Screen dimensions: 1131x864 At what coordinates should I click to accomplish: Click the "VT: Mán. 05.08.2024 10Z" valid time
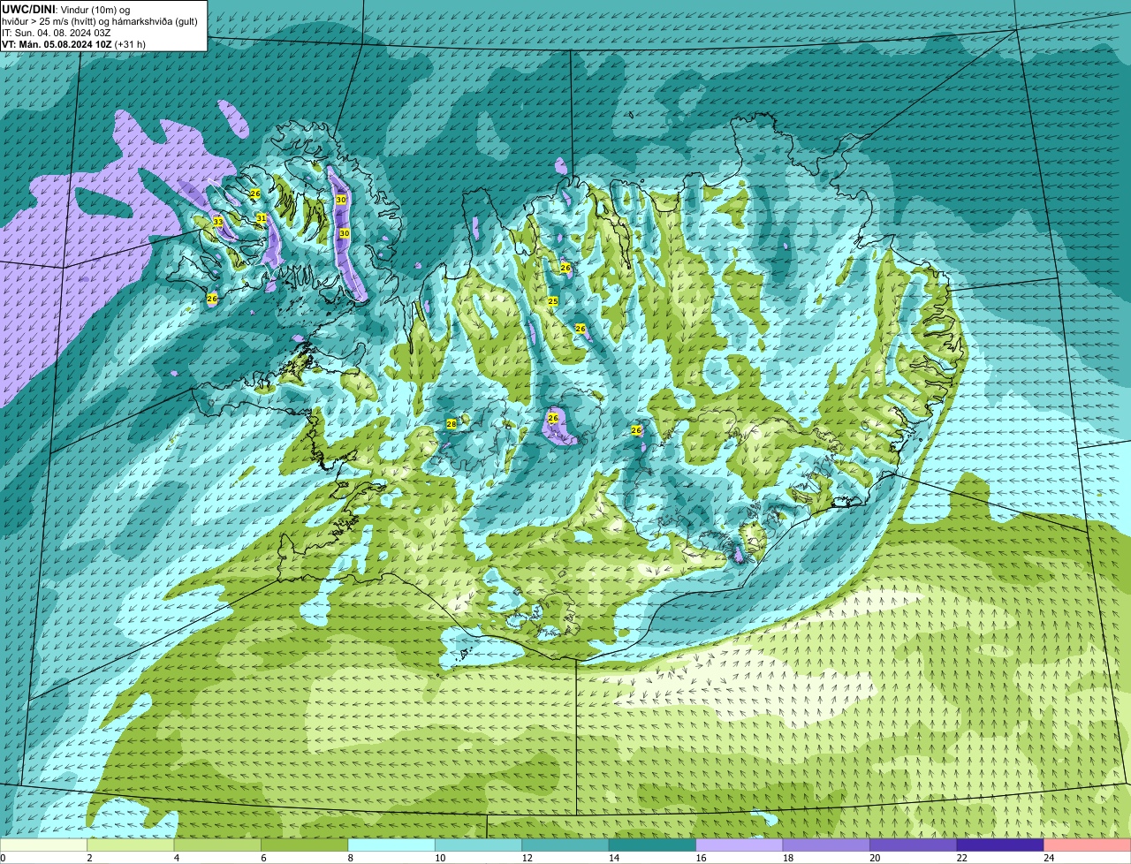click(x=57, y=44)
